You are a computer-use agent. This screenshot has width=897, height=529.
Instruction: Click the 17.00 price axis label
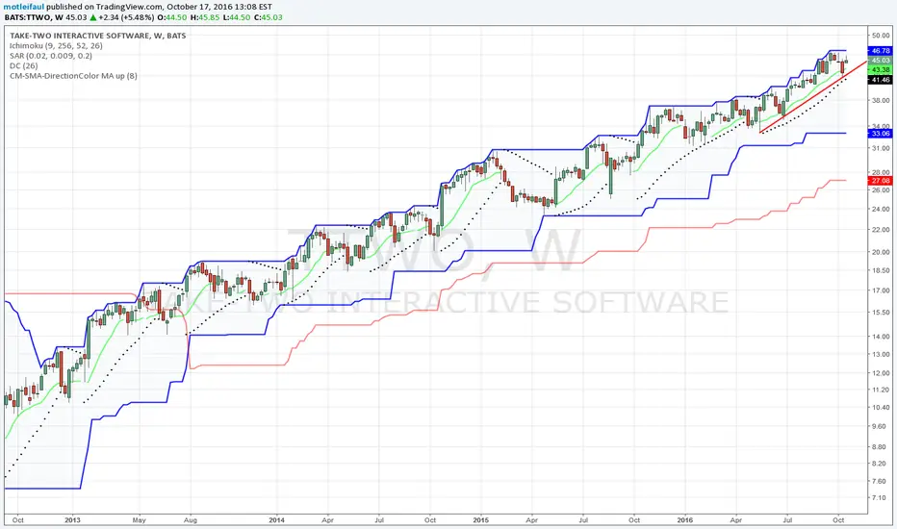881,290
